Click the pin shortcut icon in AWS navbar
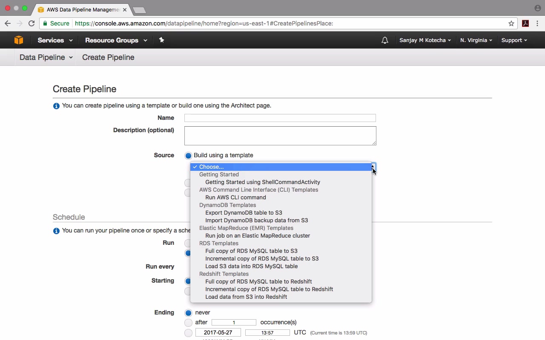Viewport: 545px width, 340px height. (161, 40)
